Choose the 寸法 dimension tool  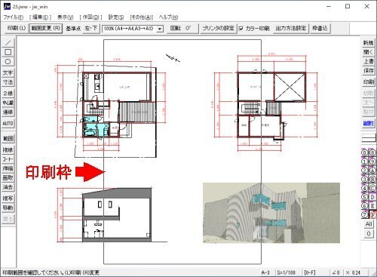coord(8,82)
